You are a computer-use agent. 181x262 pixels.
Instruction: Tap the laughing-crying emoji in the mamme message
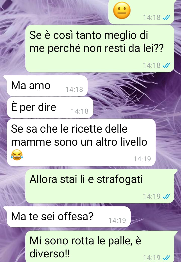(17, 155)
